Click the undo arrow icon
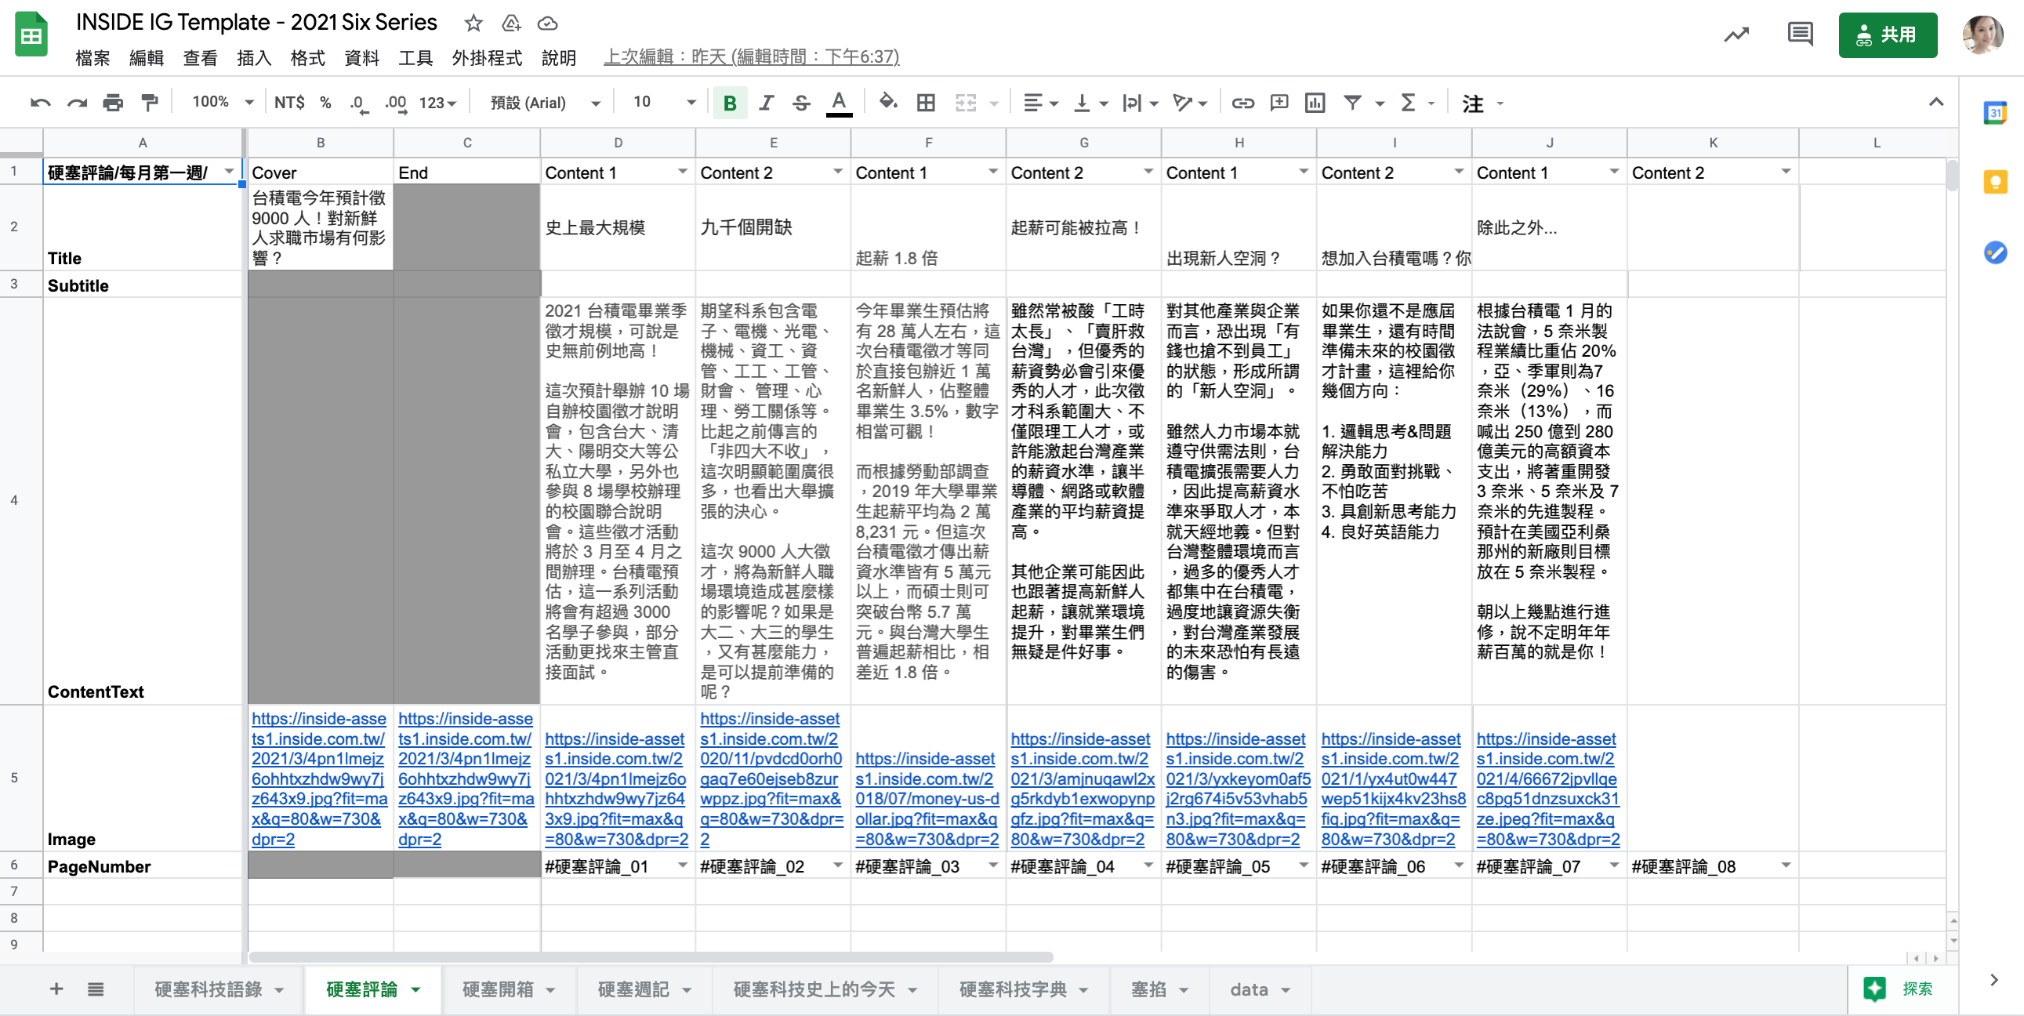This screenshot has height=1016, width=2024. 41,103
